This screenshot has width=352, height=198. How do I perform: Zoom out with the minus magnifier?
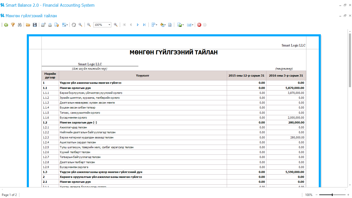pos(89,25)
